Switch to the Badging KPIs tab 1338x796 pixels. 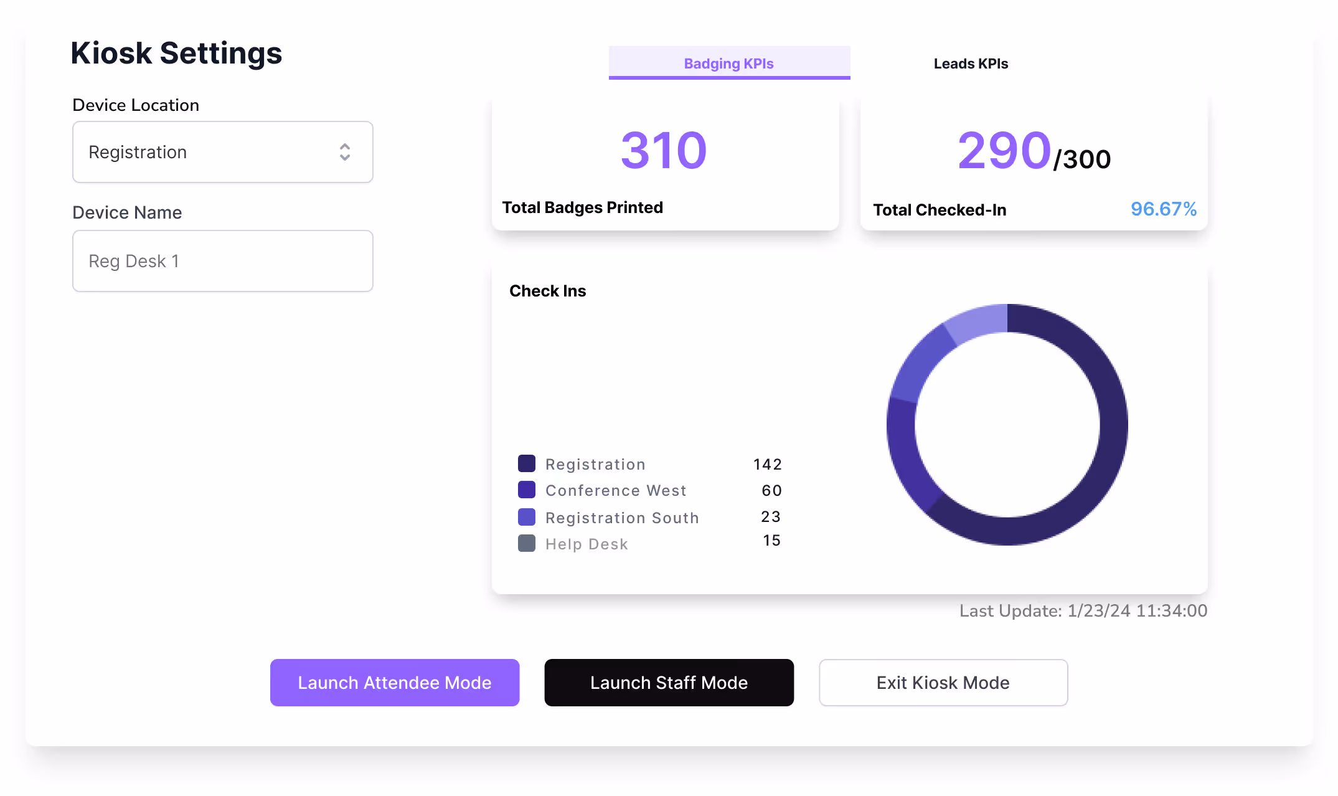coord(728,63)
